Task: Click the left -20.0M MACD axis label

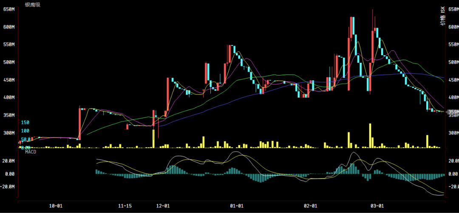Action: coord(8,187)
